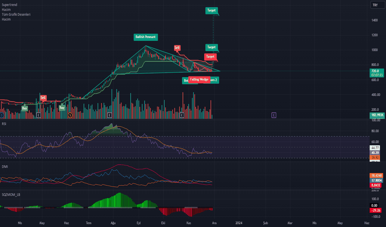Click the earnings E marker near Ağu
This screenshot has height=227, width=386.
pyautogui.click(x=110, y=115)
